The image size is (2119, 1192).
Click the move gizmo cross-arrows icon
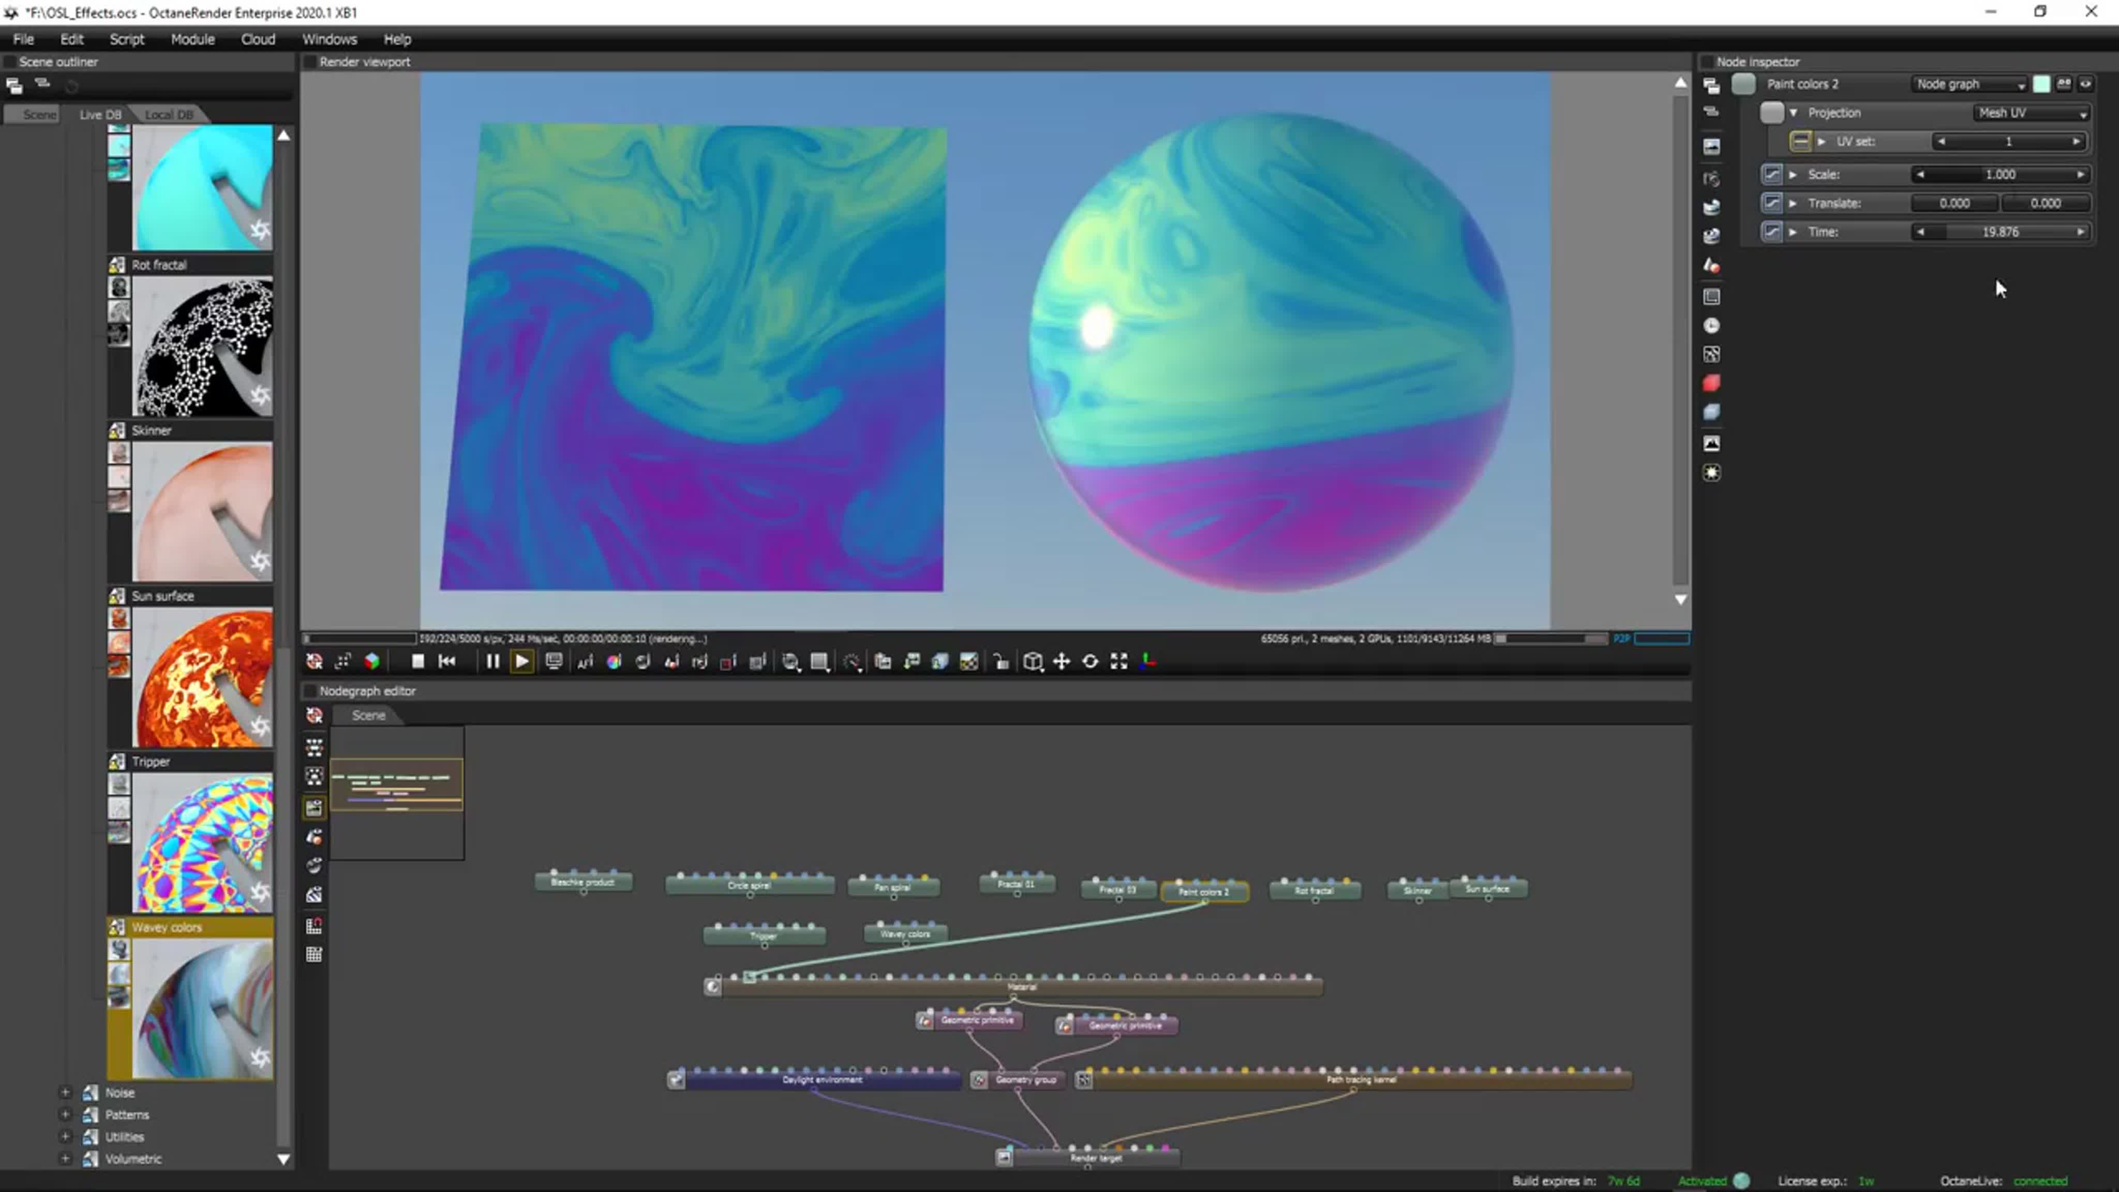(1061, 661)
